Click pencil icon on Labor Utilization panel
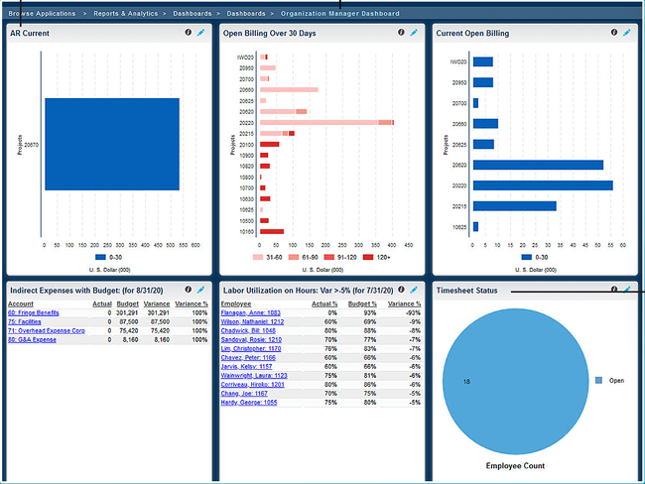The width and height of the screenshot is (645, 484). point(415,290)
